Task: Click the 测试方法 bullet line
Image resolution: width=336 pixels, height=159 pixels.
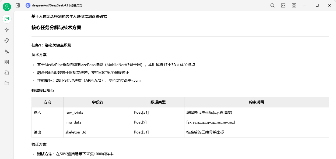Action: 75,154
